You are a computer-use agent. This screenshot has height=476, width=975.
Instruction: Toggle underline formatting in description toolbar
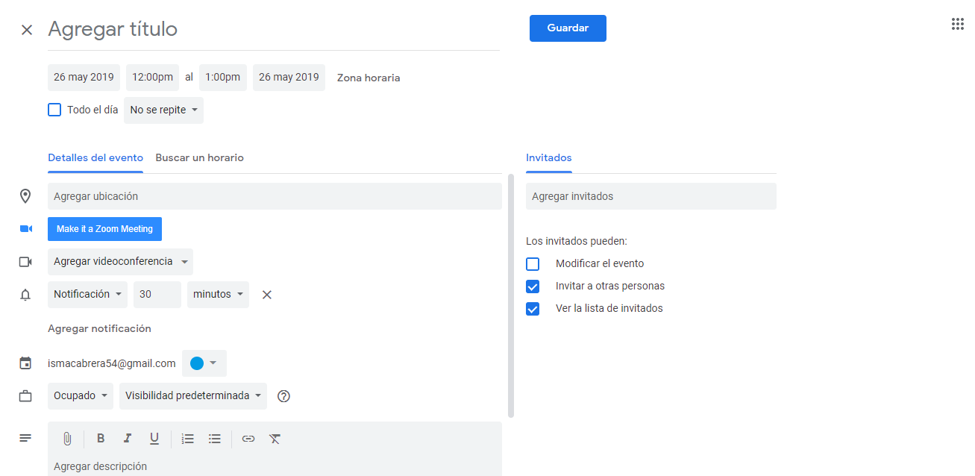point(154,439)
